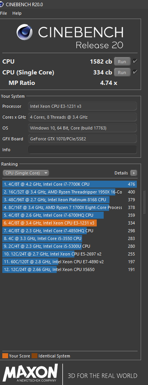Screen dimensions: 148x385
Task: Select ranking row Intel Xeon CPU X5650
Action: (x=70, y=269)
